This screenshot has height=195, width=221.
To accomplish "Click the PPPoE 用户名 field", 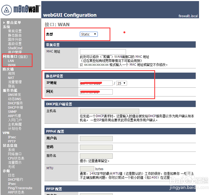I will (x=96, y=138).
